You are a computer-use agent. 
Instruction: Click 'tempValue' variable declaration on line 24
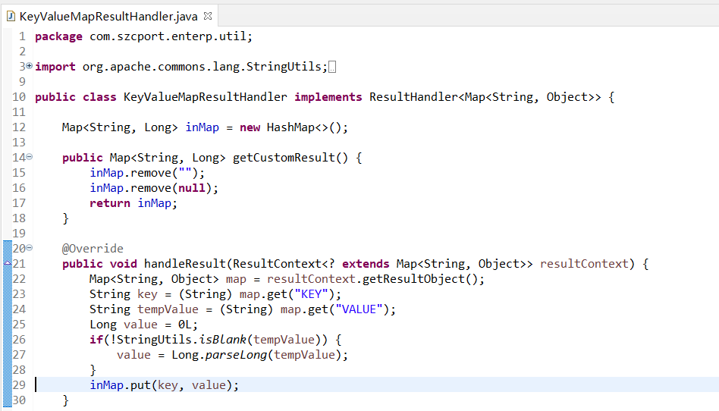coord(168,309)
